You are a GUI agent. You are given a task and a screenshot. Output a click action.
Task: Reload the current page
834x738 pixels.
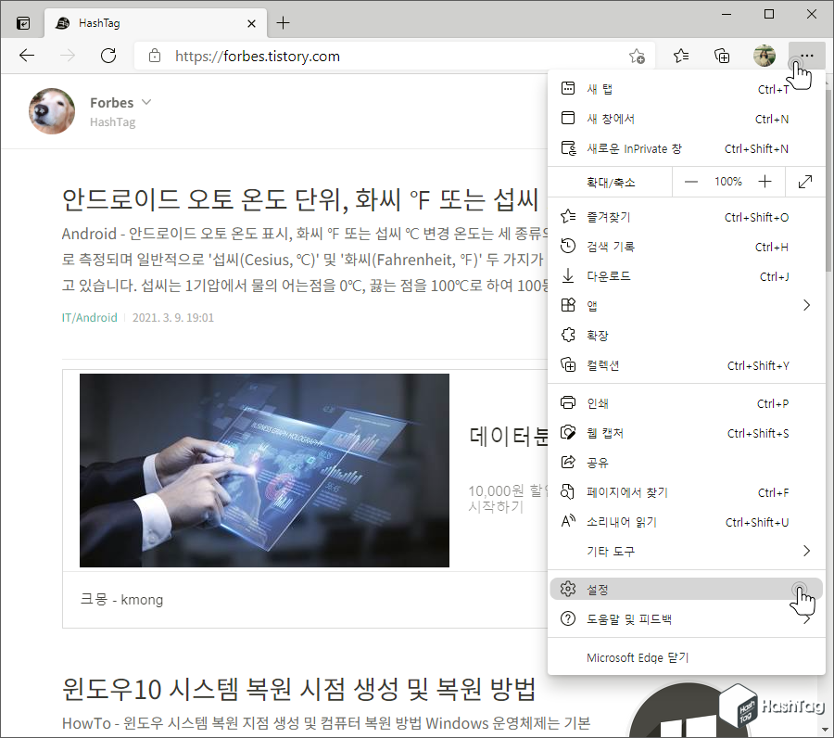pyautogui.click(x=108, y=56)
